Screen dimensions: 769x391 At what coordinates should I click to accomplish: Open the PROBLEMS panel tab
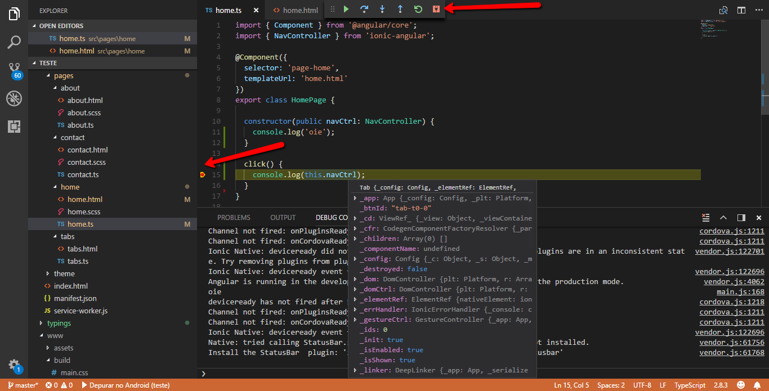tap(234, 218)
